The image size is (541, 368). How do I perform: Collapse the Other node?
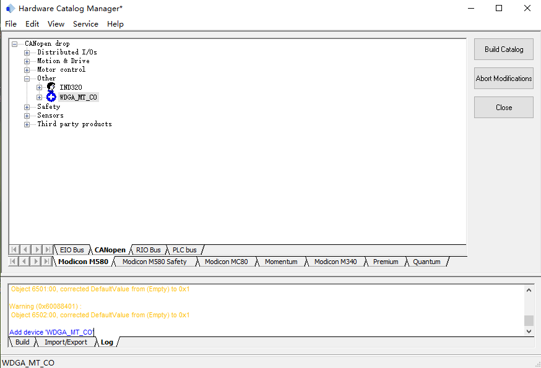pyautogui.click(x=27, y=79)
